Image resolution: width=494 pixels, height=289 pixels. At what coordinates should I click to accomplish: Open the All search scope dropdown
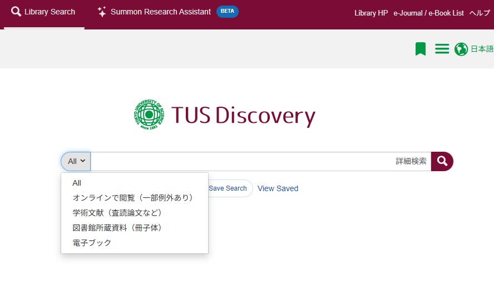point(76,162)
